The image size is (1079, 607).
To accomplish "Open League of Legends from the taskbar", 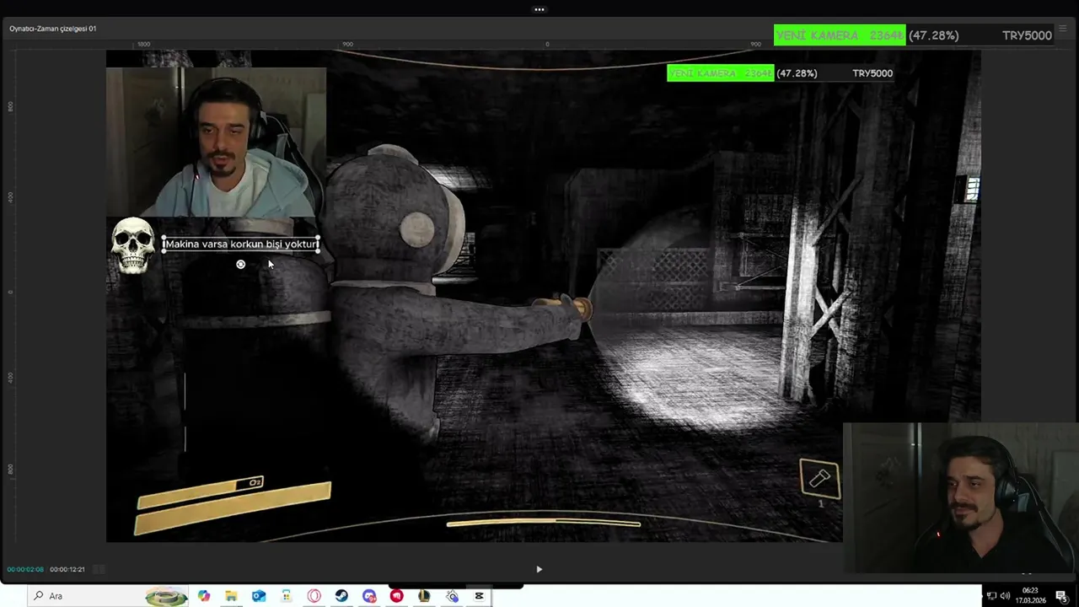I will coord(424,596).
